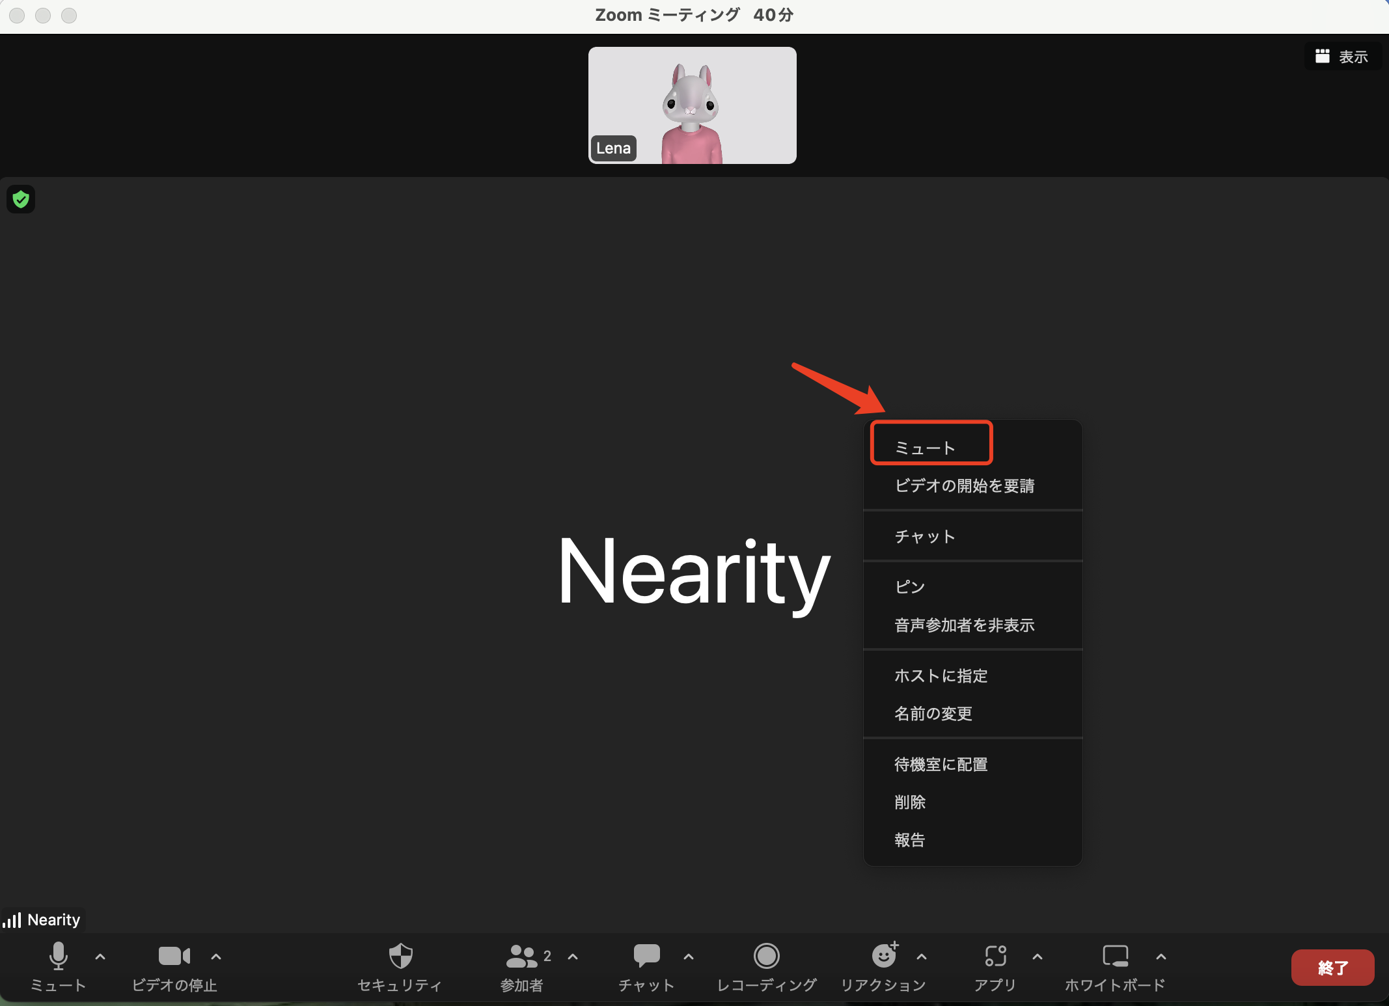This screenshot has height=1006, width=1389.
Task: Open the Security shield icon
Action: tap(400, 956)
